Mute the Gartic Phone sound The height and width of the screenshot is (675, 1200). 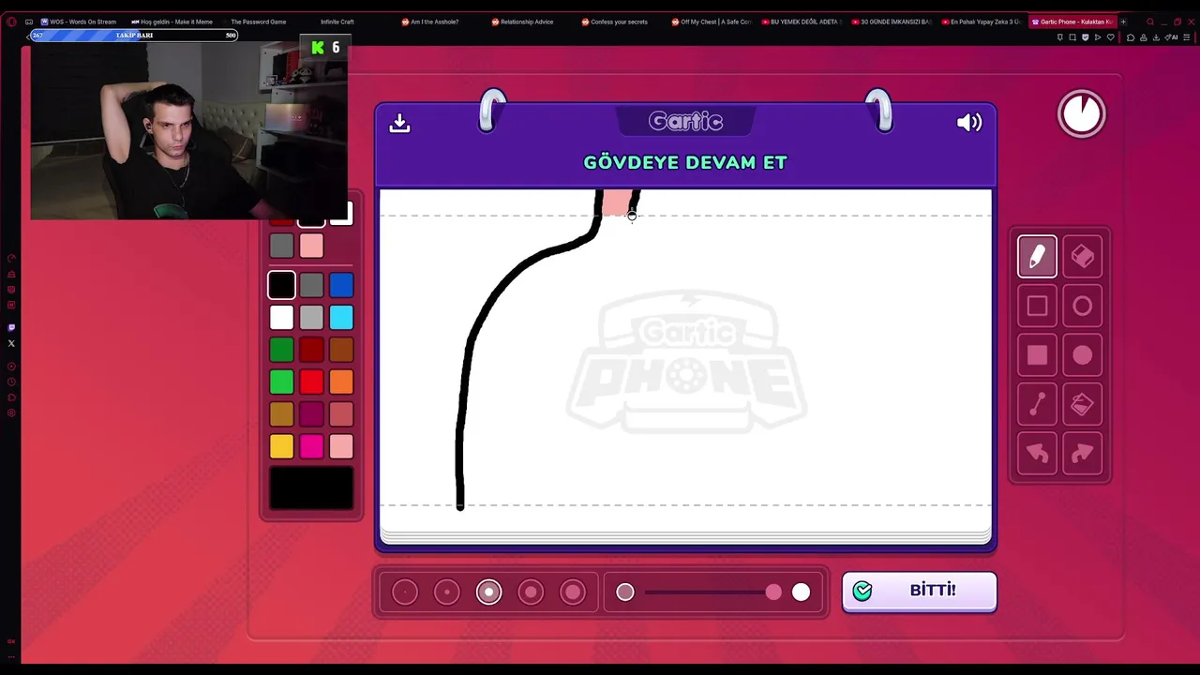click(968, 123)
